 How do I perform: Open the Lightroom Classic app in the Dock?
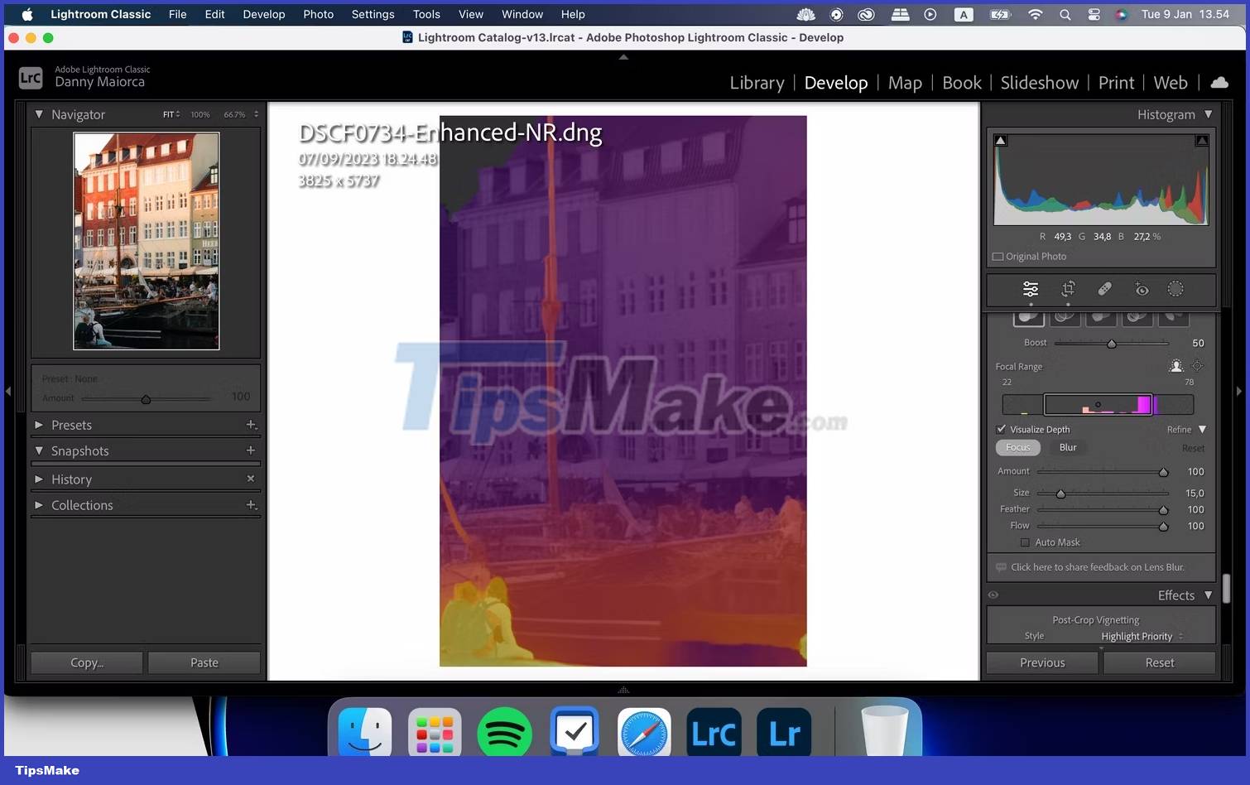[713, 731]
